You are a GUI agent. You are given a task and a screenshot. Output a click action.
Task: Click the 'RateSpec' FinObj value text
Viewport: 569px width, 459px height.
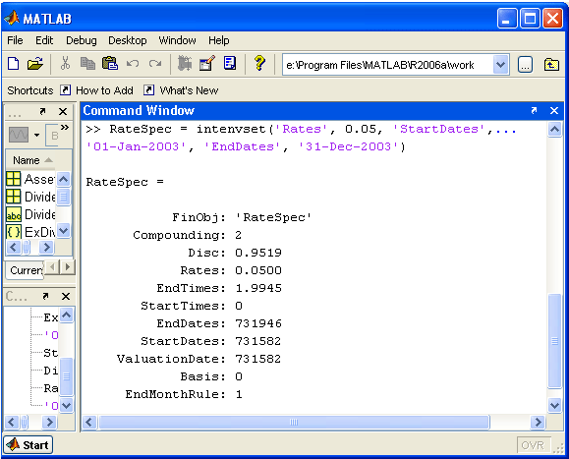pyautogui.click(x=273, y=217)
